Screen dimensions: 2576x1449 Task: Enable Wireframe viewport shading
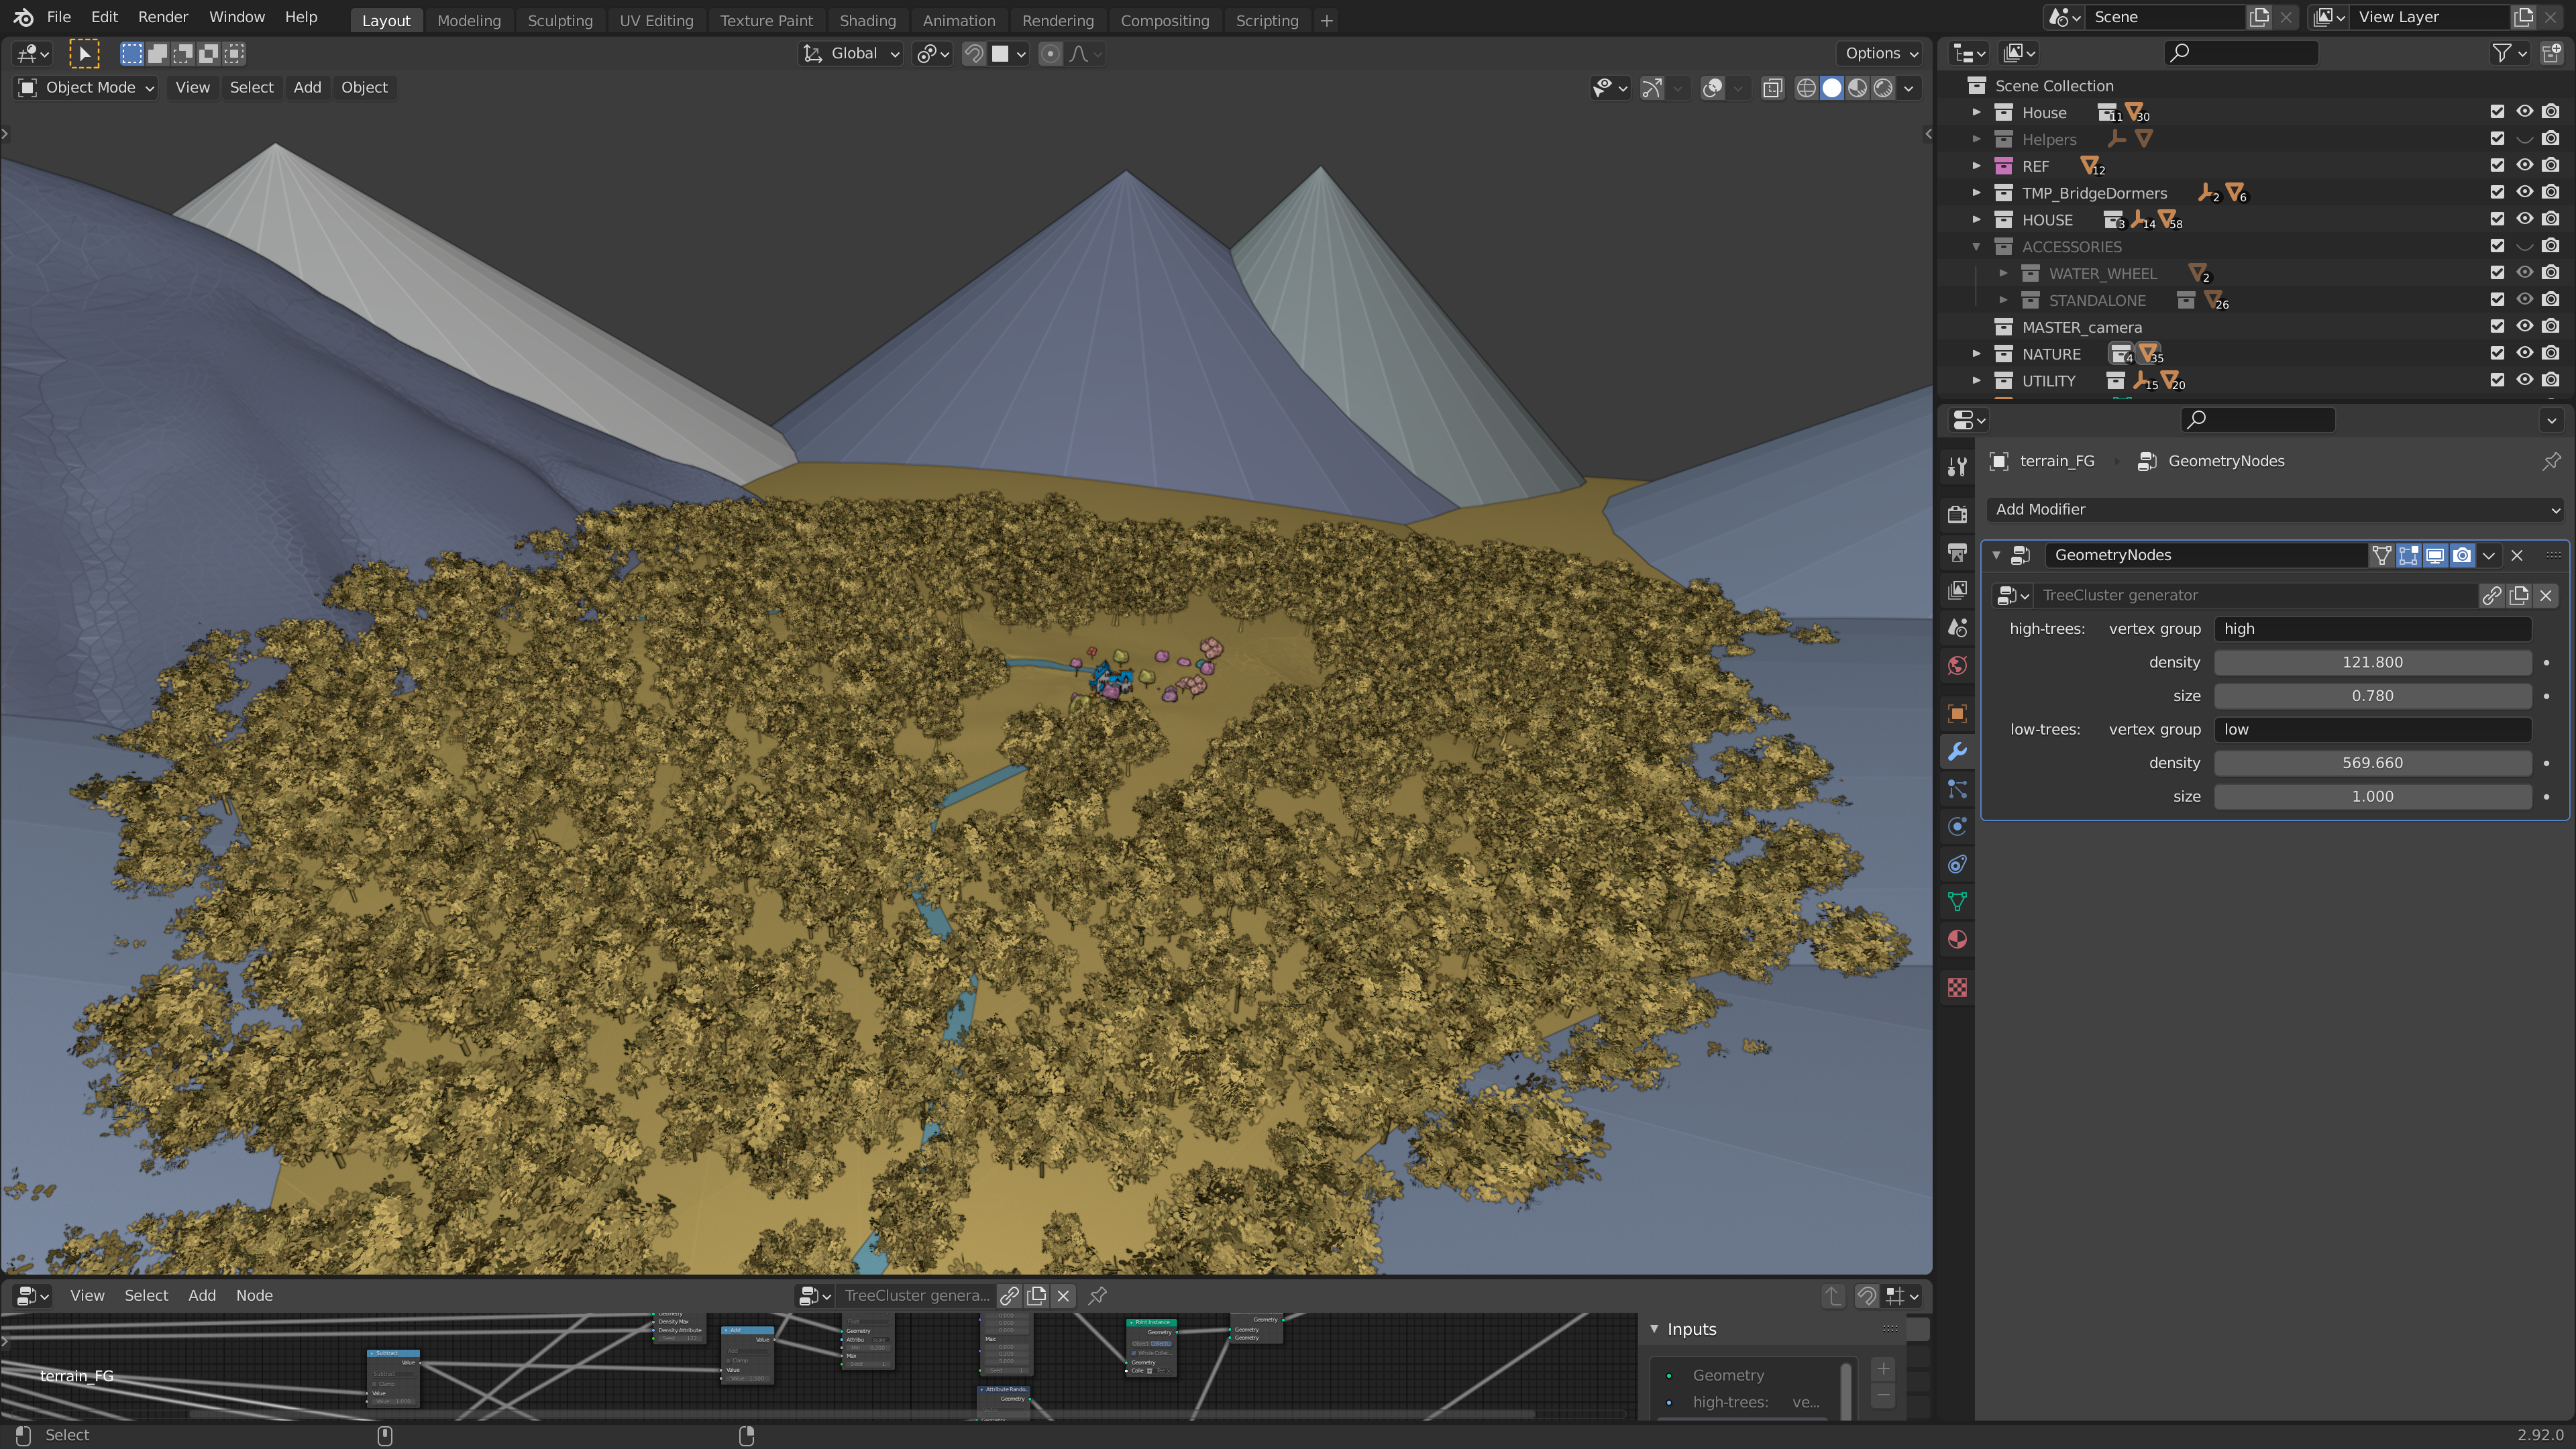tap(1806, 88)
